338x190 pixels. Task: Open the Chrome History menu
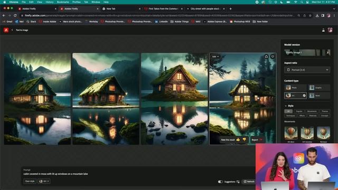[49, 2]
